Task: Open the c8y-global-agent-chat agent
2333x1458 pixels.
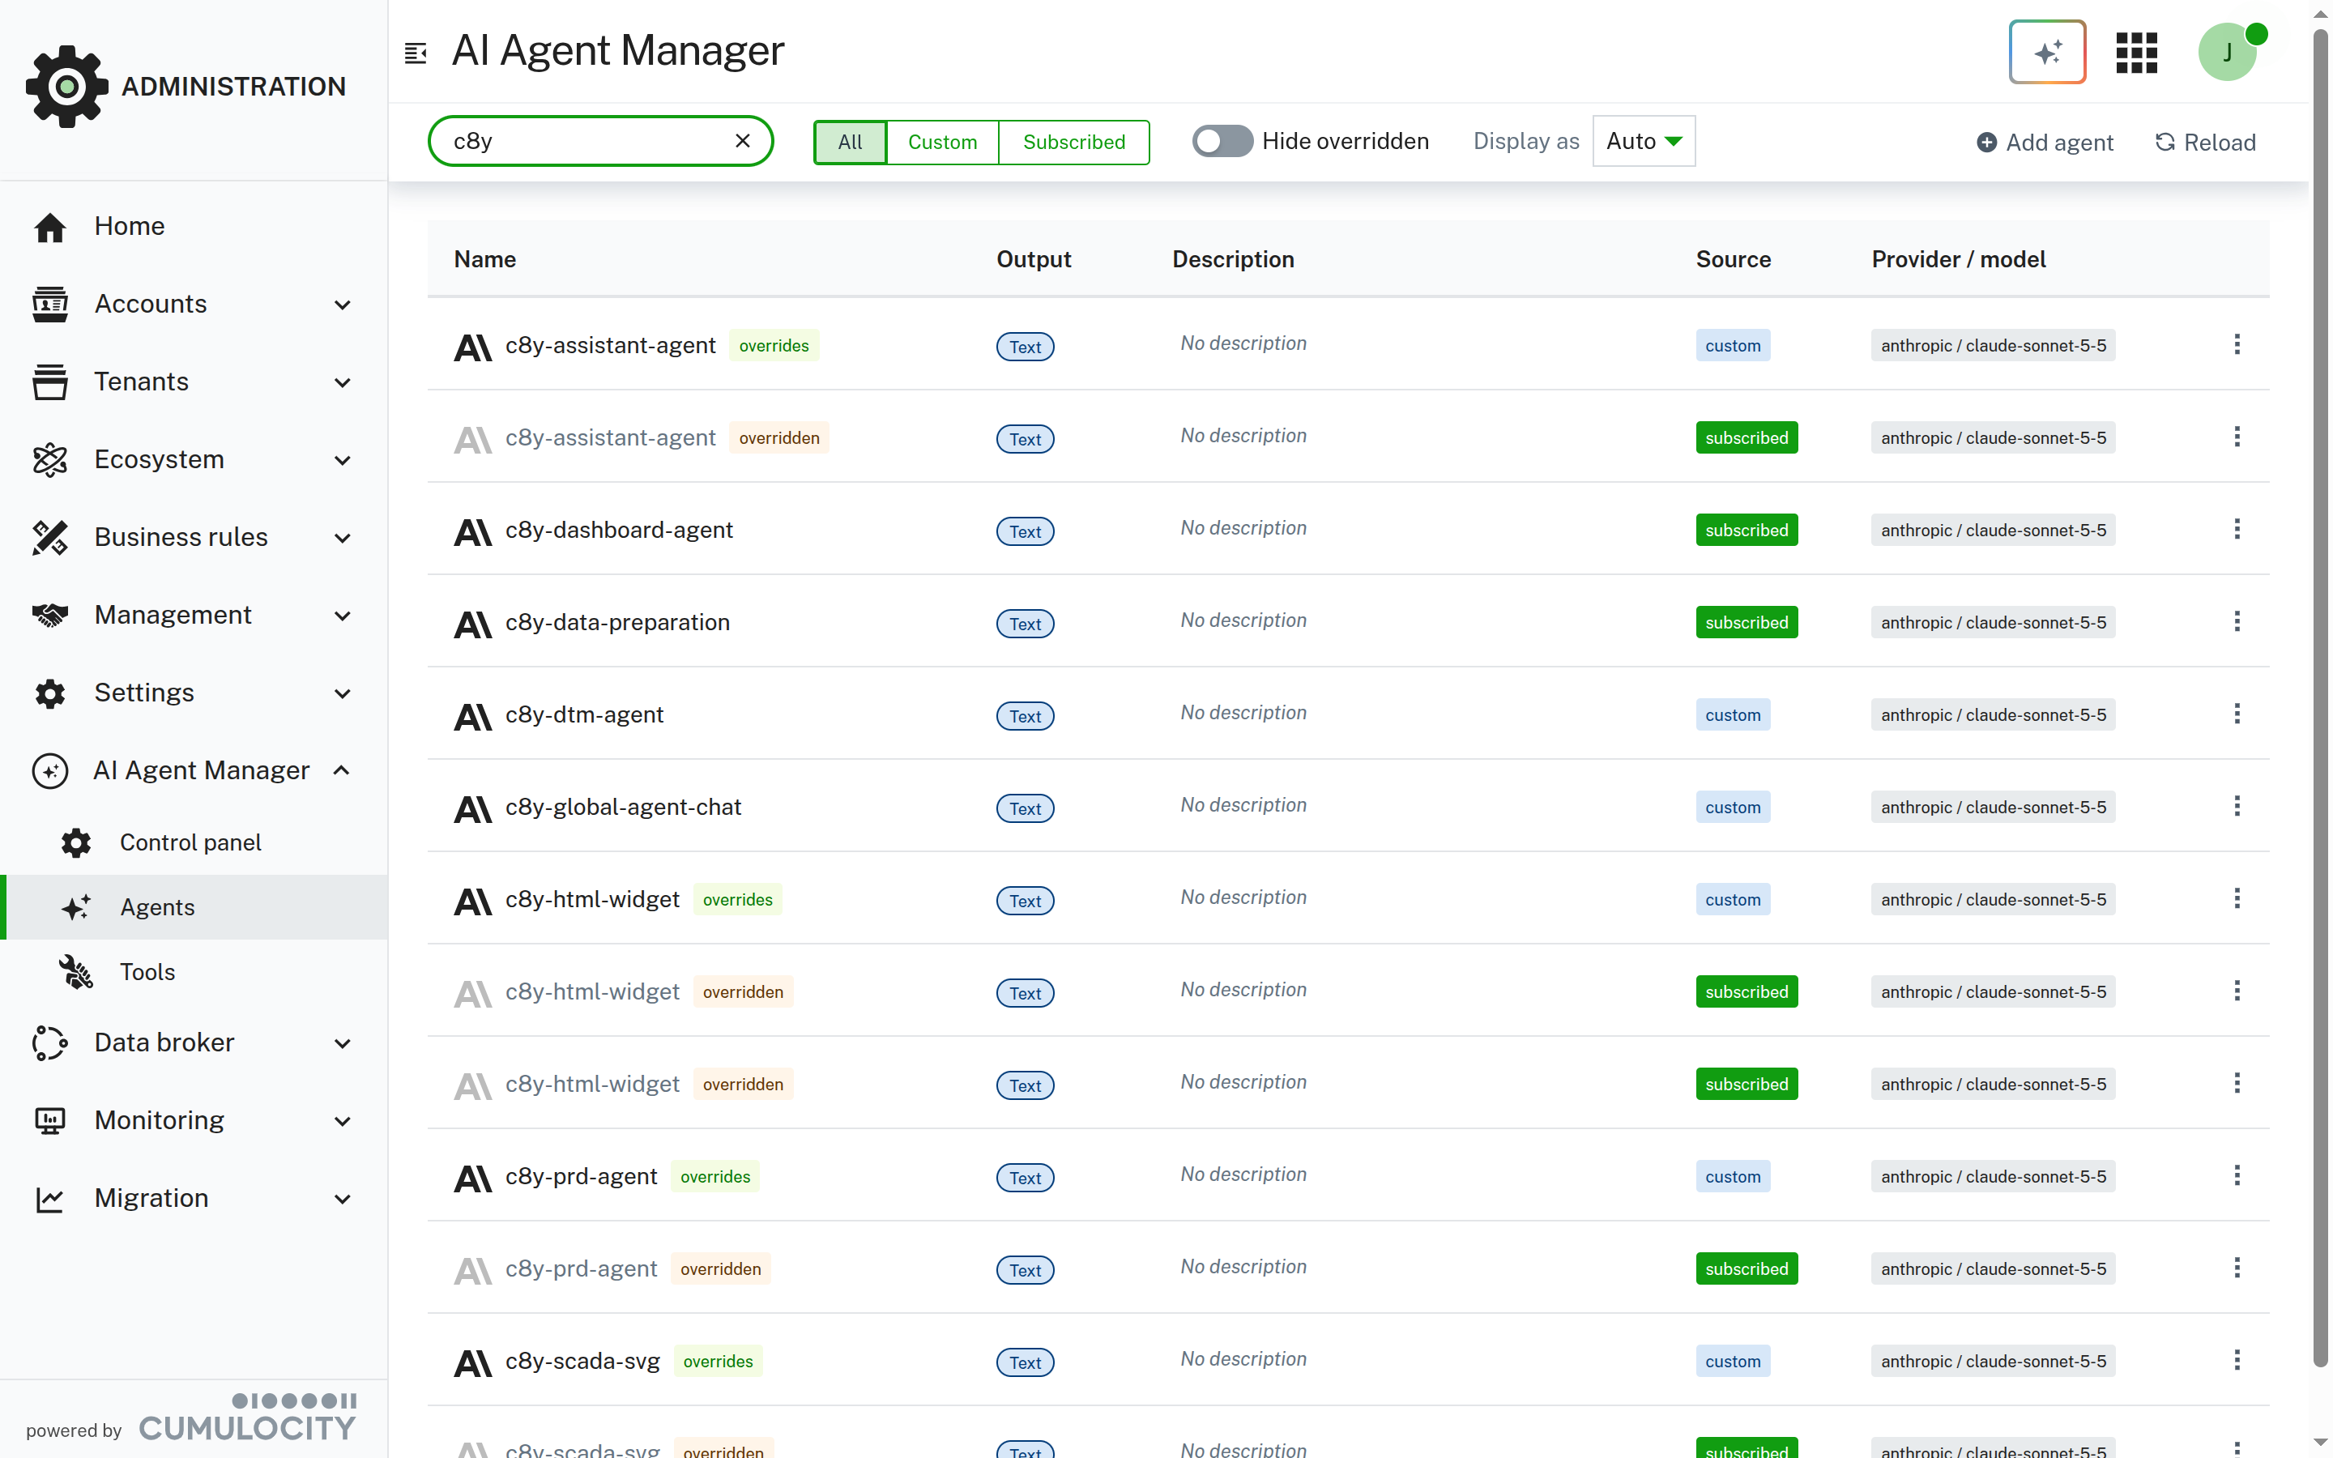Action: [x=623, y=807]
